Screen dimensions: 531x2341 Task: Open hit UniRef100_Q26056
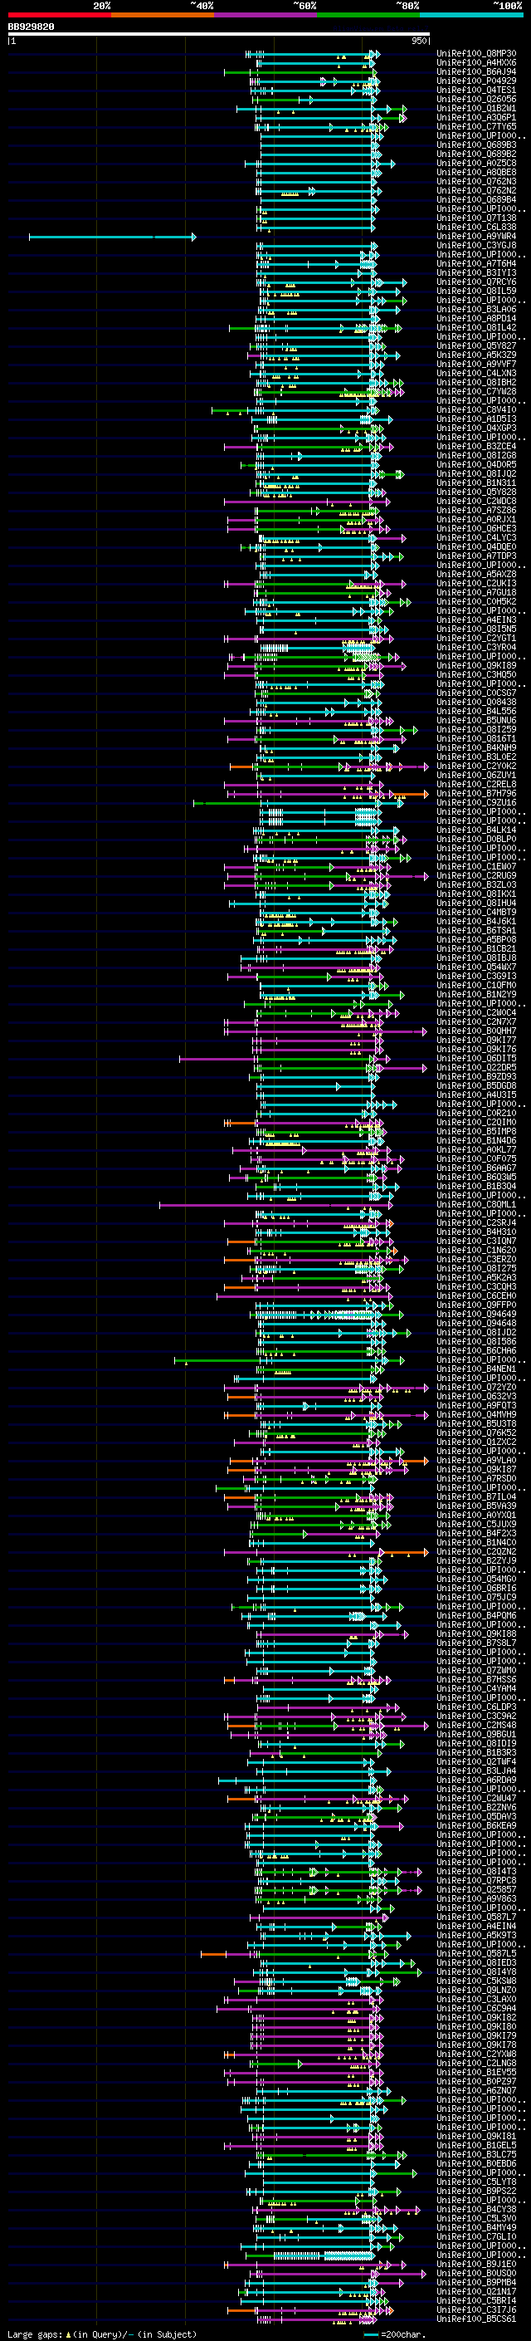click(476, 99)
